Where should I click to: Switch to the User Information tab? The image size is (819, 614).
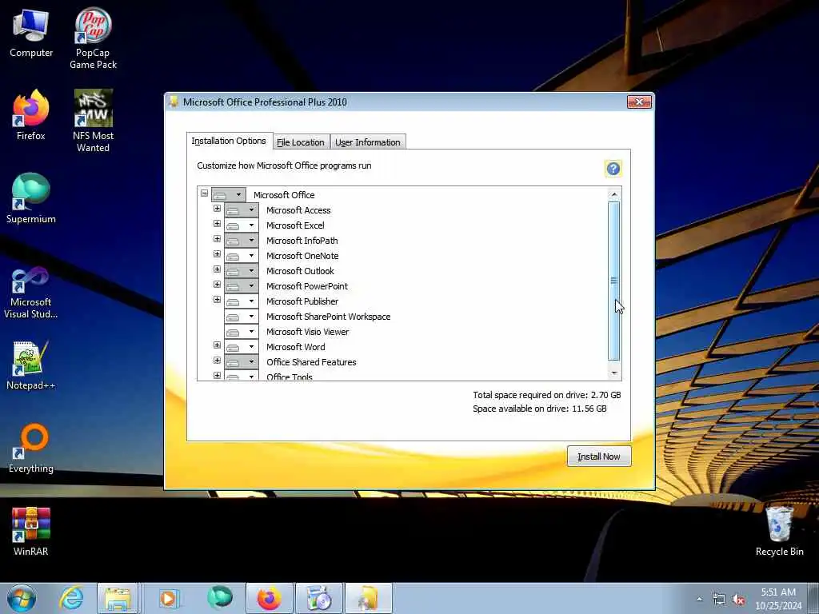pyautogui.click(x=368, y=142)
